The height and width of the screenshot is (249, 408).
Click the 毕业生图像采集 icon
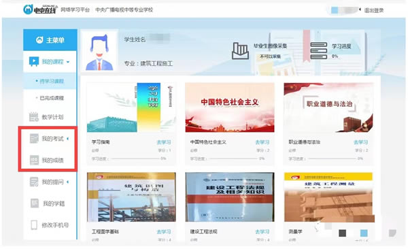240,51
